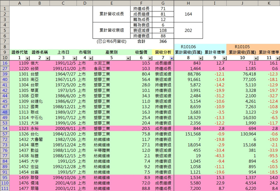Select column E header
This screenshot has width=280, height=191.
click(x=112, y=3)
